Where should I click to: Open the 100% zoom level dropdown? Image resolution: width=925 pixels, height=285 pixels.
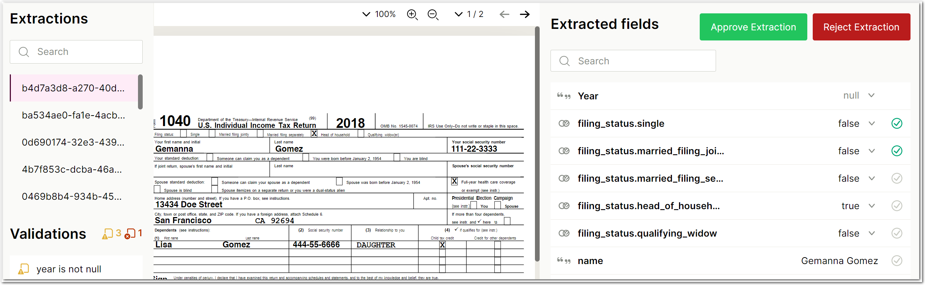[379, 14]
